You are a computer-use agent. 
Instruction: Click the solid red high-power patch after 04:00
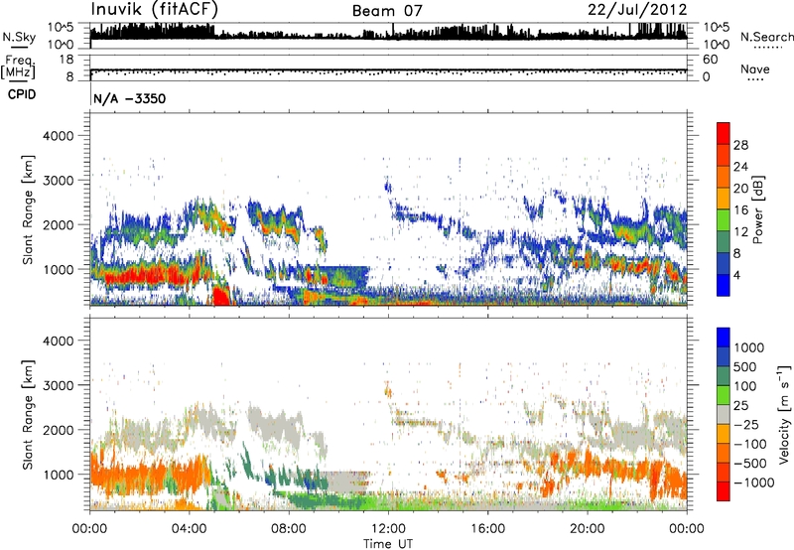220,296
